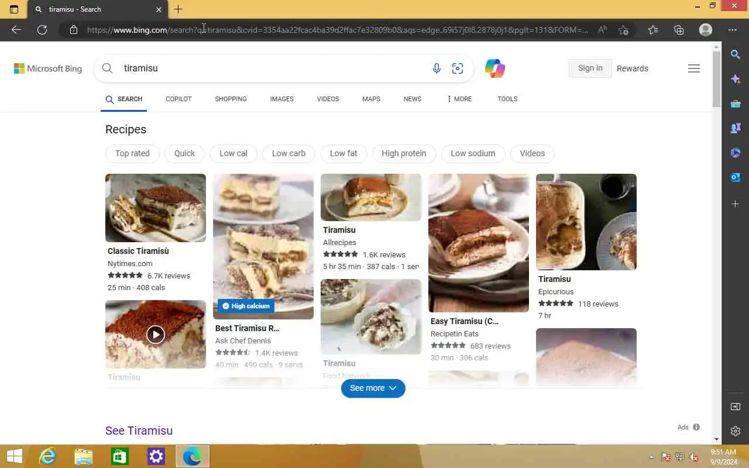The width and height of the screenshot is (749, 468).
Task: Open File Explorer from taskbar
Action: pos(83,456)
